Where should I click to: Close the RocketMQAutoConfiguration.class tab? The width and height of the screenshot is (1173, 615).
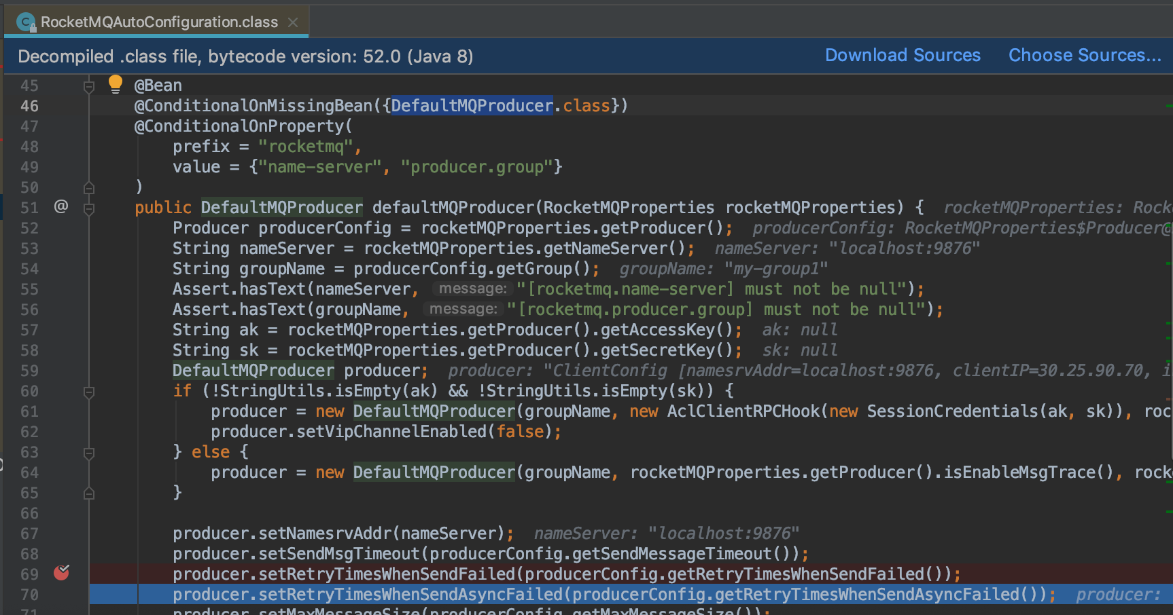coord(293,22)
